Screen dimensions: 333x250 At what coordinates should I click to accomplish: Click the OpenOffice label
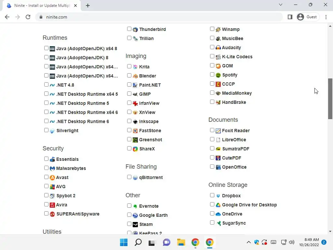(x=234, y=167)
